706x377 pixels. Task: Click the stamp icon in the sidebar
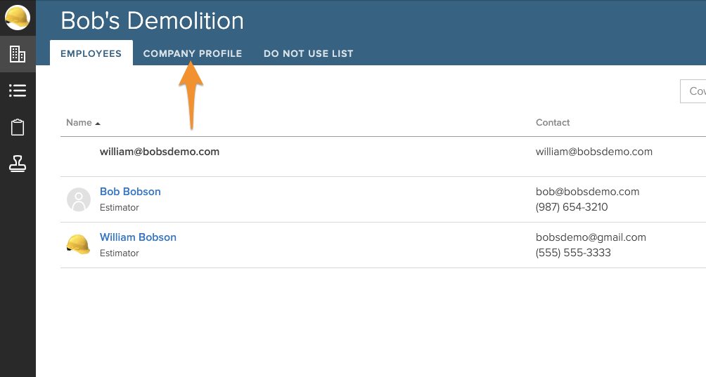click(x=18, y=164)
